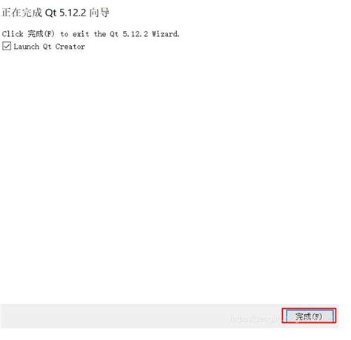Click the 'Click 完成(F) to exit' instruction text

pyautogui.click(x=45, y=33)
